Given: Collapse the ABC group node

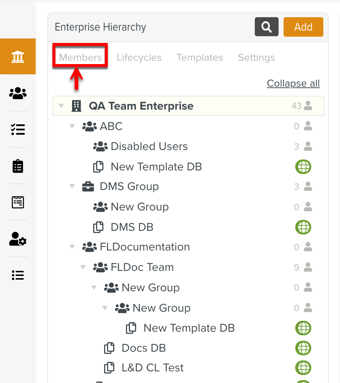Looking at the screenshot, I should click(72, 126).
